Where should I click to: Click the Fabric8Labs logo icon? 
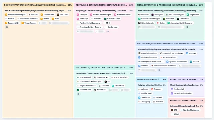coord(41,15)
